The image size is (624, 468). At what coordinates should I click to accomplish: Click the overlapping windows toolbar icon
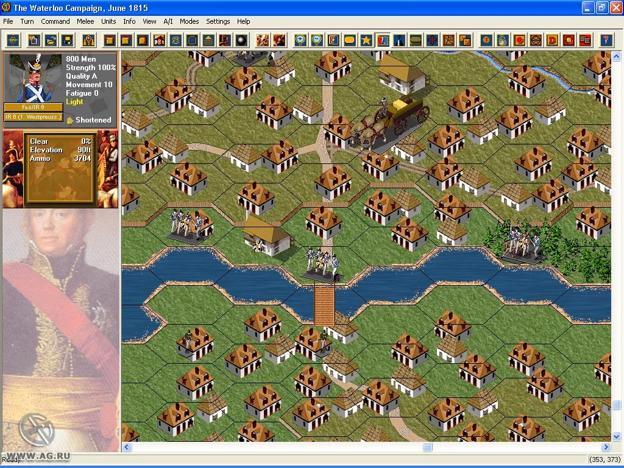[x=585, y=40]
